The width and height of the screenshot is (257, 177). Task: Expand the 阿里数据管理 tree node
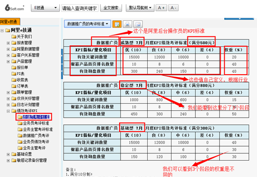click(8, 49)
